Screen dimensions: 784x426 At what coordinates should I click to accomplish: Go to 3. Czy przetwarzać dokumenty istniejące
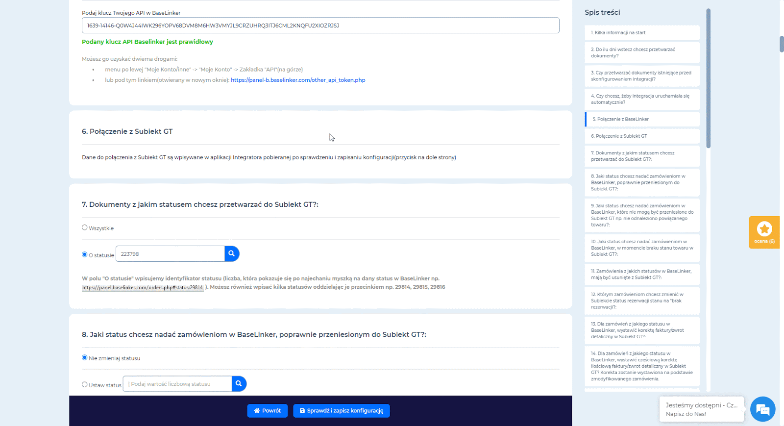tap(642, 76)
